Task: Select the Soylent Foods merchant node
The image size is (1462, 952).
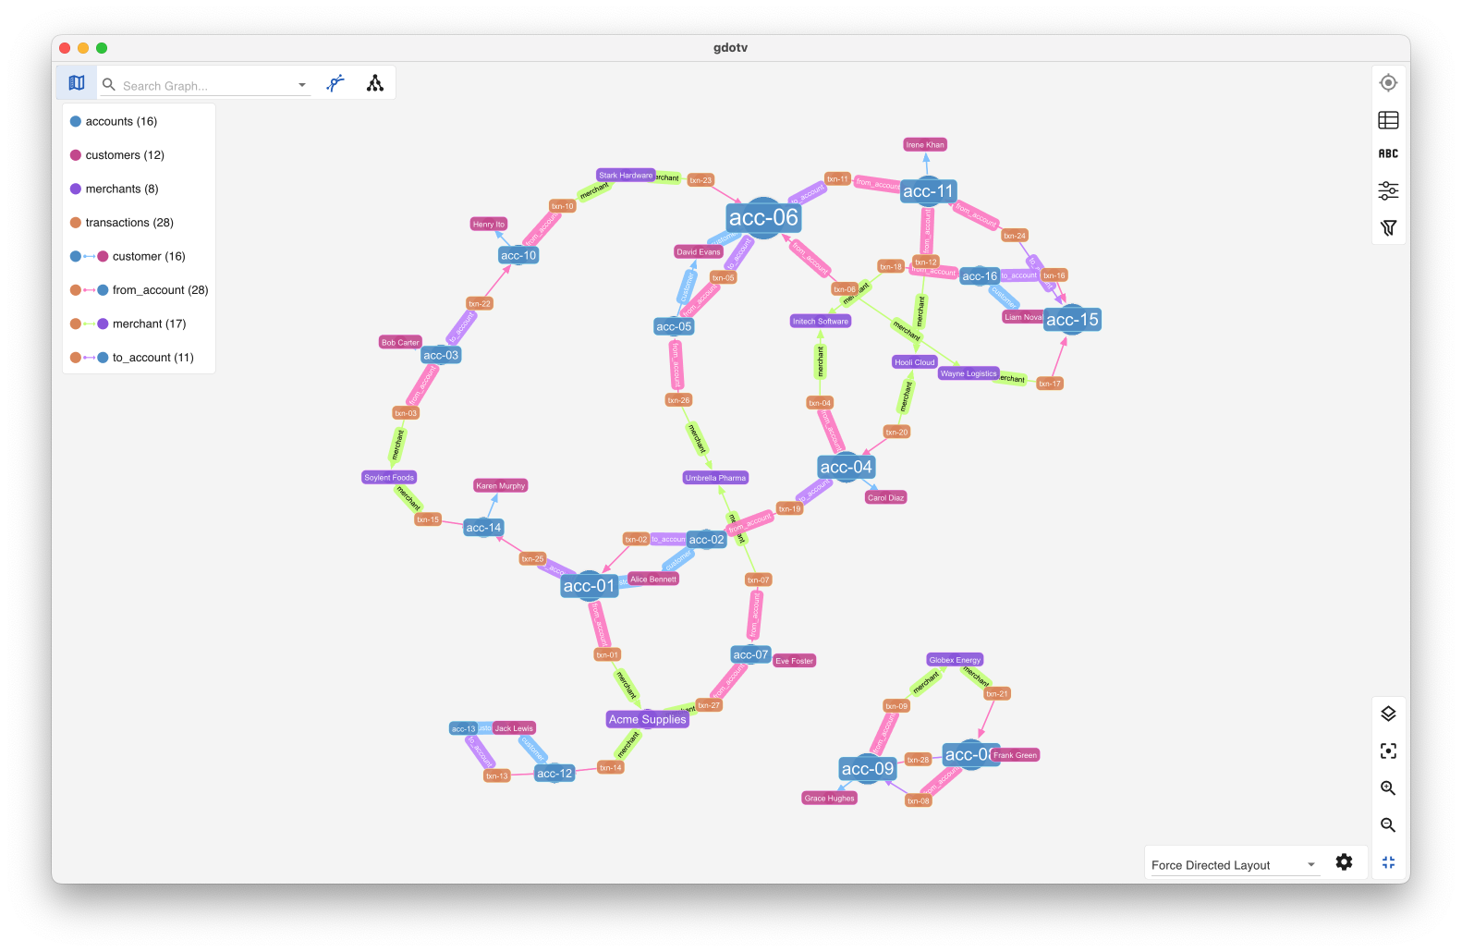Action: pos(389,478)
